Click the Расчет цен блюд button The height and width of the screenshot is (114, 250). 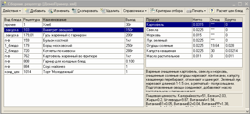[x=230, y=11]
